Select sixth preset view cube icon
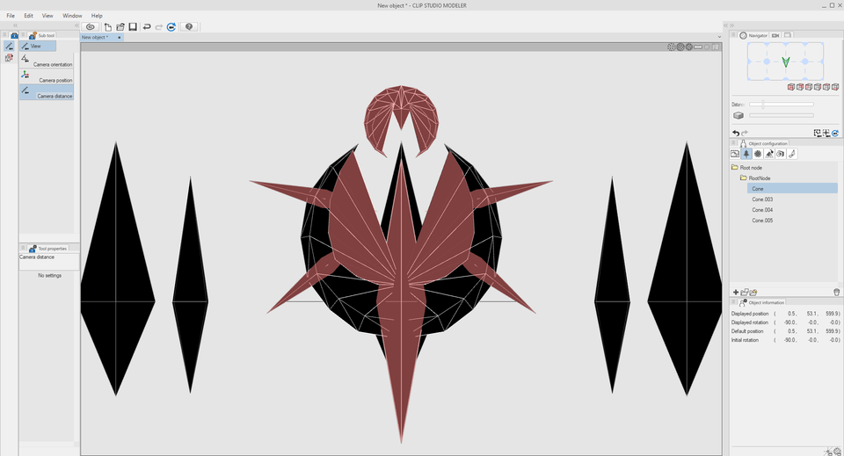 (x=835, y=87)
